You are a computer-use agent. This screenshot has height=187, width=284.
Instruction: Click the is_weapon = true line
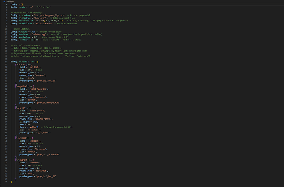(x=29, y=122)
